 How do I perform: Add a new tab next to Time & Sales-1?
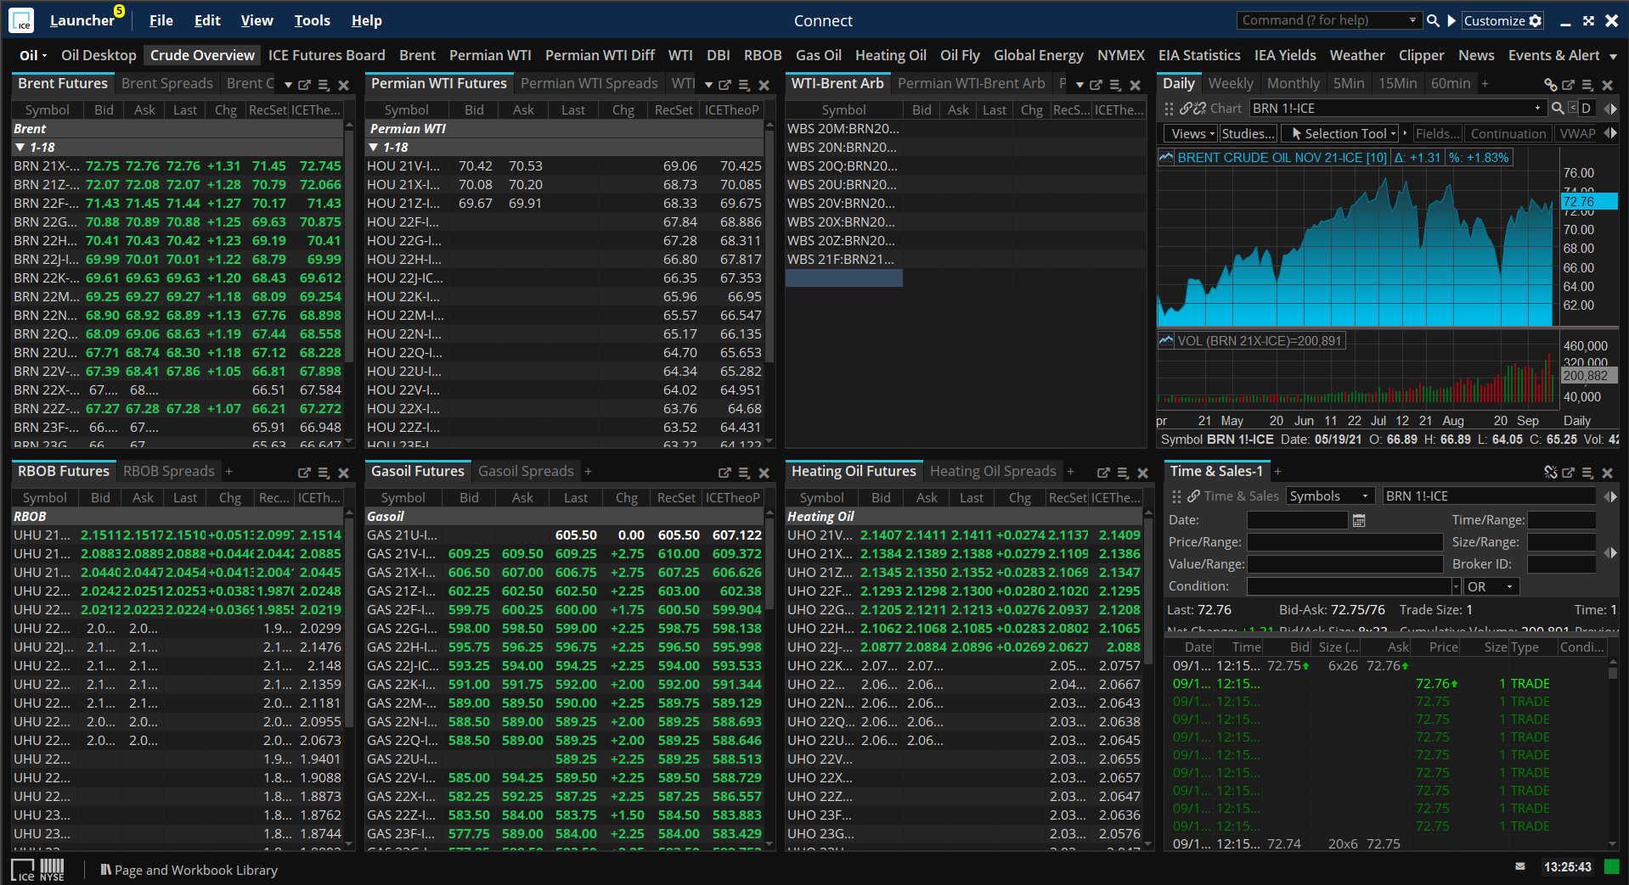pos(1277,472)
